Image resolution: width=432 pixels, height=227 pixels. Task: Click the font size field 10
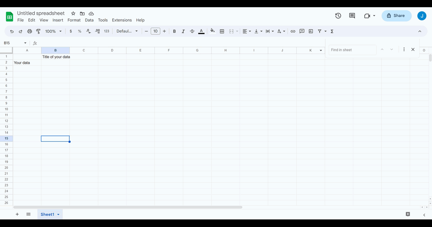pos(156,31)
